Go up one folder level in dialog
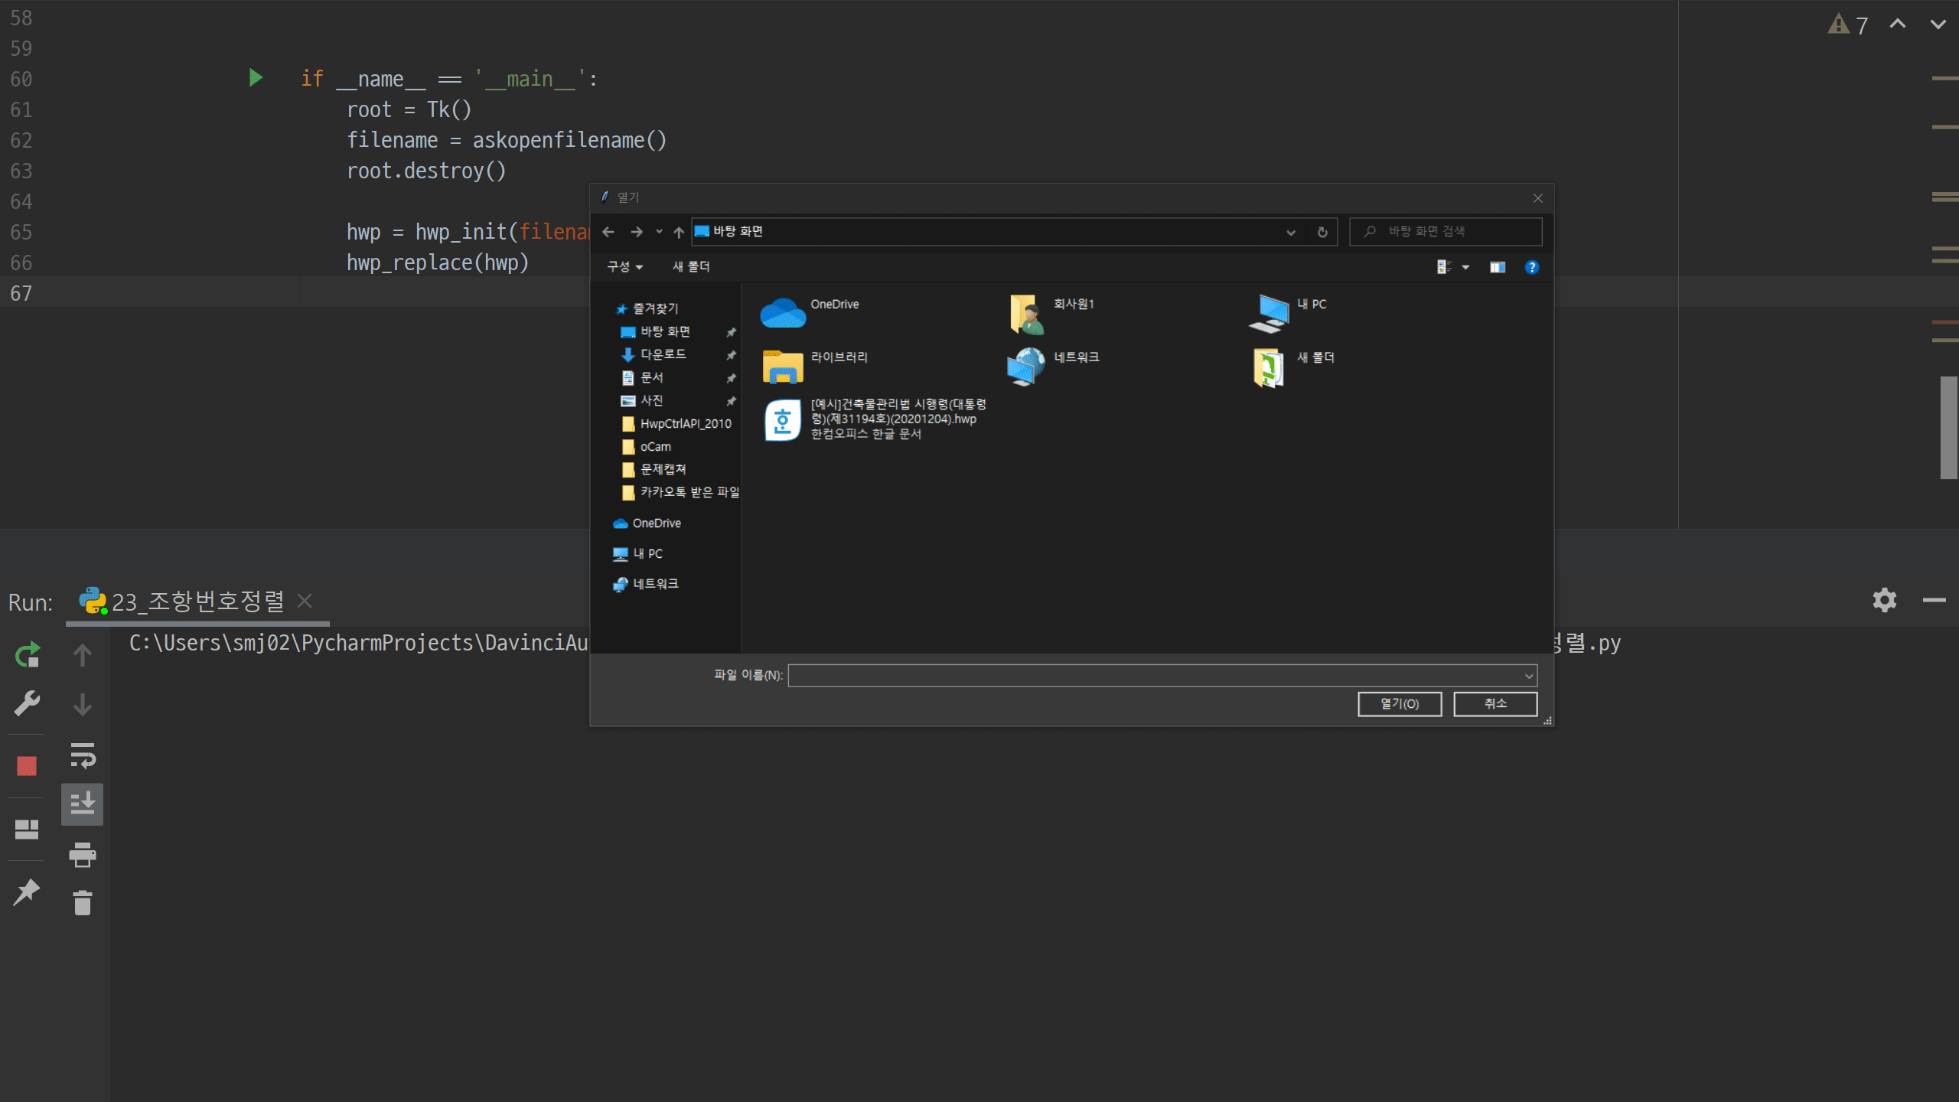The height and width of the screenshot is (1102, 1959). point(678,232)
